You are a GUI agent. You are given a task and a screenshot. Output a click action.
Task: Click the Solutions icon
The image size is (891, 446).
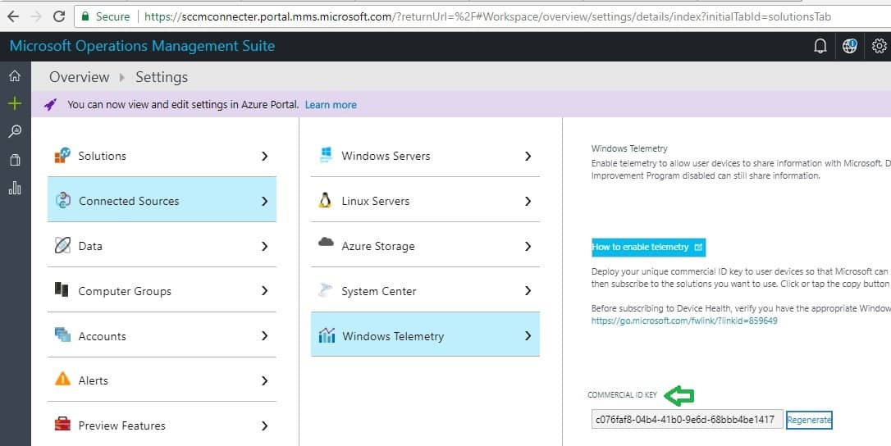62,155
